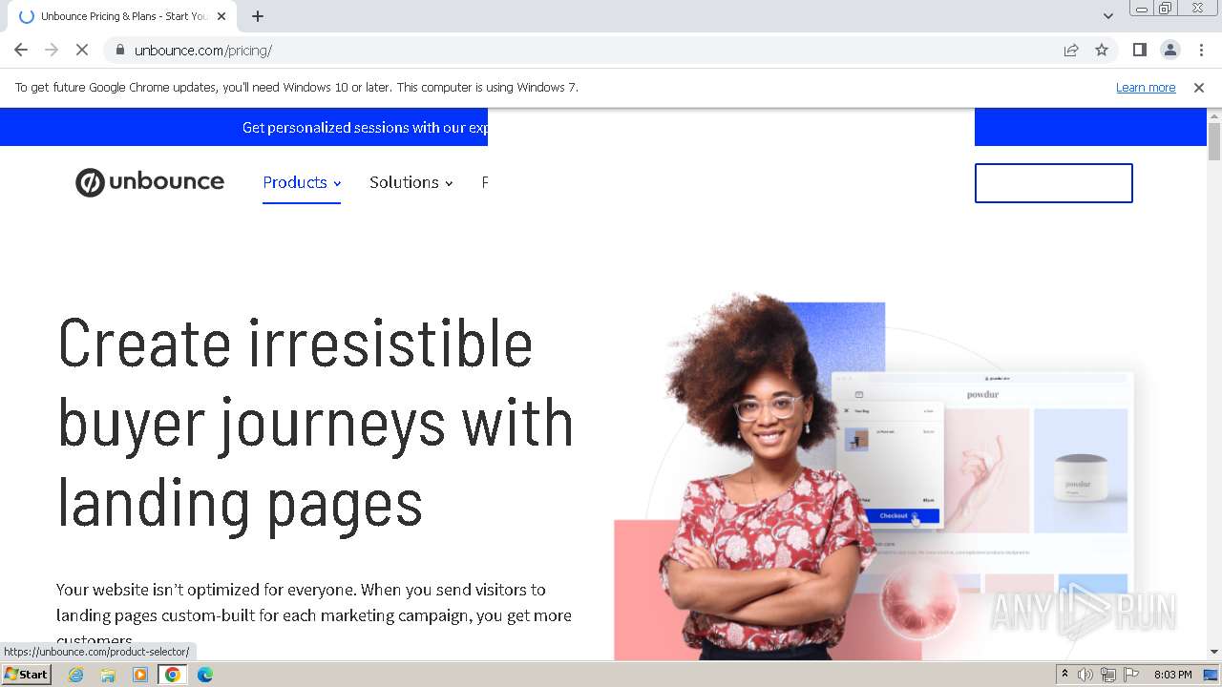Open the tab search dropdown arrow

(x=1108, y=15)
